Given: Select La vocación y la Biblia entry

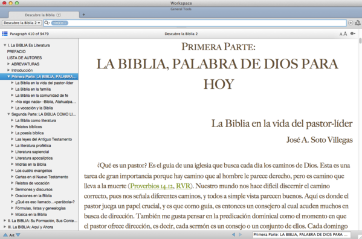Looking at the screenshot, I should point(34,108).
